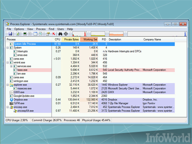This screenshot has width=192, height=144.
Task: Click Physical Usage: 45.44% in status bar
Action: pyautogui.click(x=96, y=120)
